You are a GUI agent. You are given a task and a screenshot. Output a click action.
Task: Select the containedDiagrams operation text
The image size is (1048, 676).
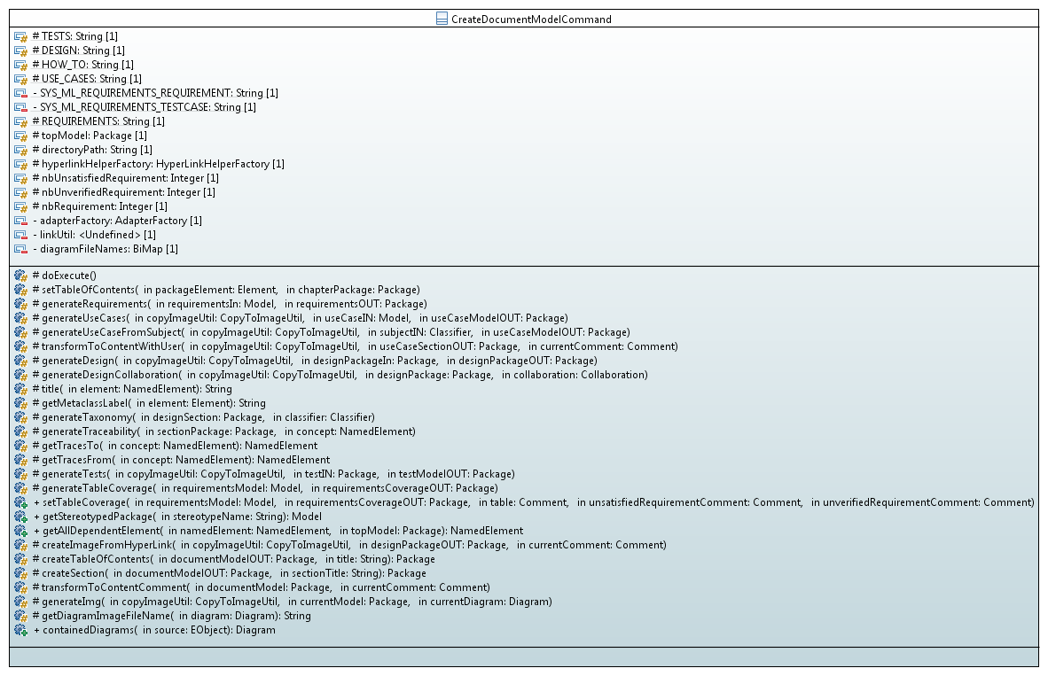154,630
